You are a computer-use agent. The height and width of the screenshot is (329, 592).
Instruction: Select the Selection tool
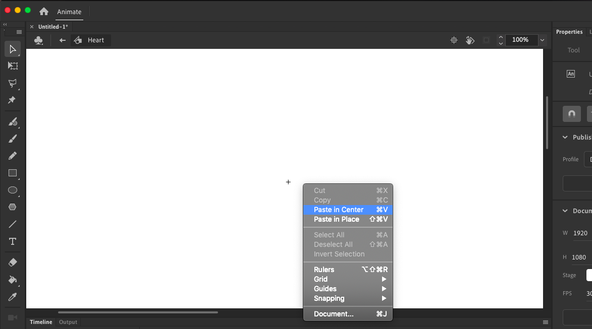(13, 49)
